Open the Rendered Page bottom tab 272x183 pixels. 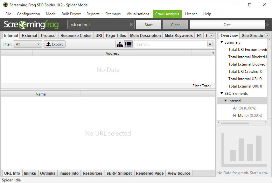click(x=150, y=173)
